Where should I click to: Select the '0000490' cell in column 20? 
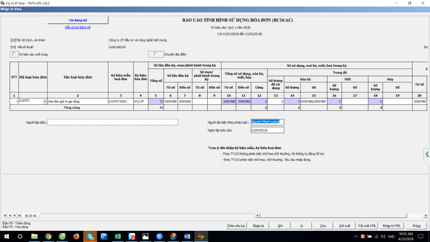[x=419, y=101]
